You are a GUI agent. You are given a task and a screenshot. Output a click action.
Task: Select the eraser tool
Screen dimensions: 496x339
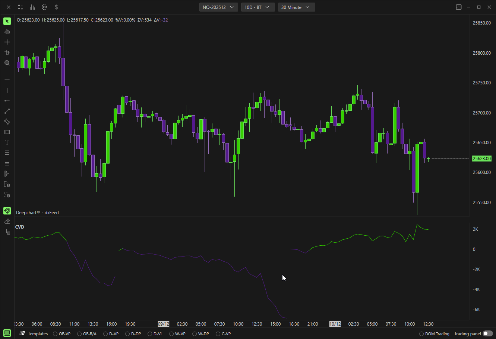pyautogui.click(x=7, y=221)
